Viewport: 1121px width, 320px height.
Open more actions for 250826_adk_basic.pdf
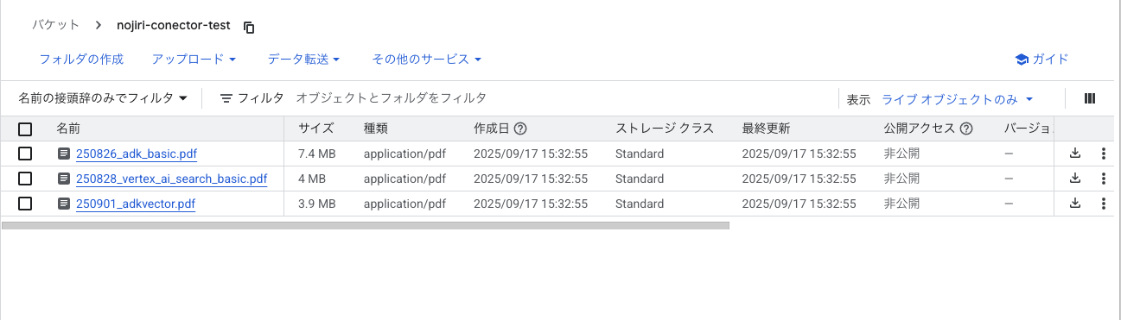(1103, 154)
